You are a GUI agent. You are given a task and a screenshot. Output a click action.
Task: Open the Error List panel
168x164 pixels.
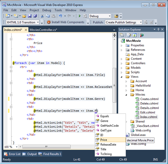(x=12, y=154)
